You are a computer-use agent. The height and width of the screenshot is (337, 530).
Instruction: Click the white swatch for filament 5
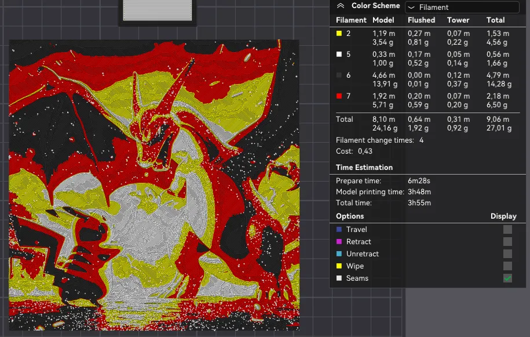339,55
